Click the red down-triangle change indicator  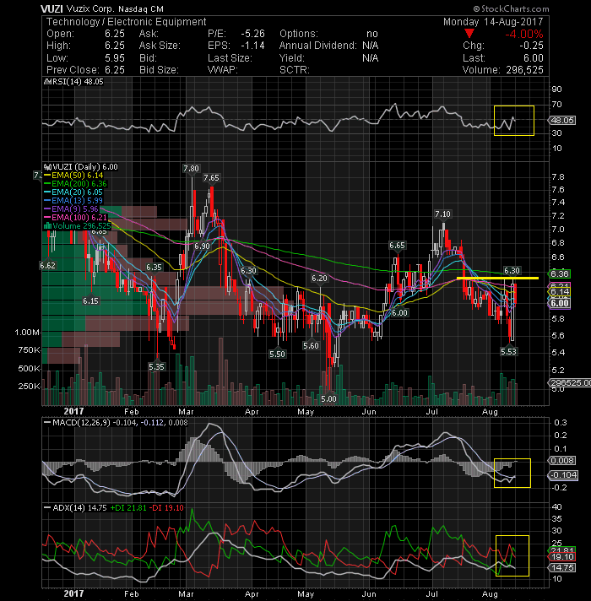coord(469,34)
